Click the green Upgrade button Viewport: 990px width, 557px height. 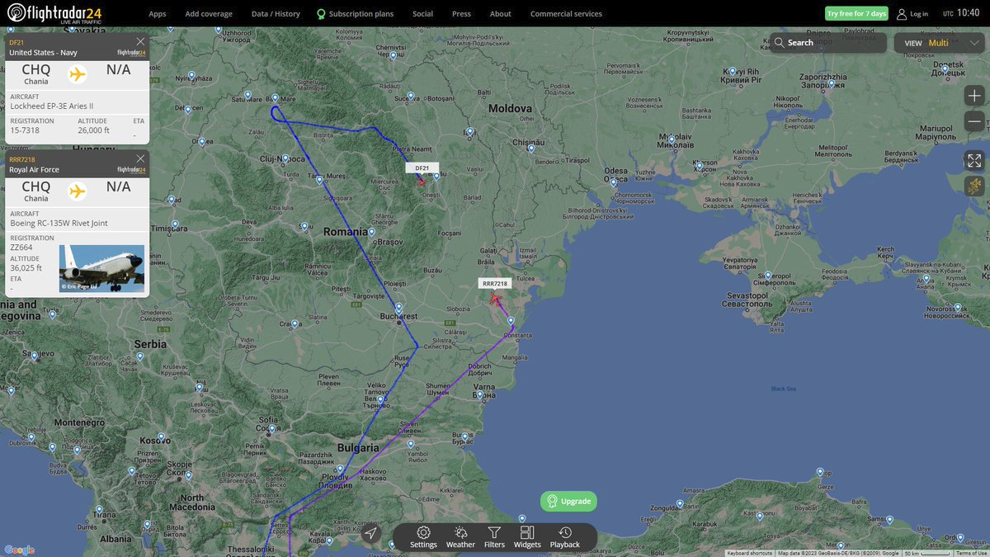[568, 501]
